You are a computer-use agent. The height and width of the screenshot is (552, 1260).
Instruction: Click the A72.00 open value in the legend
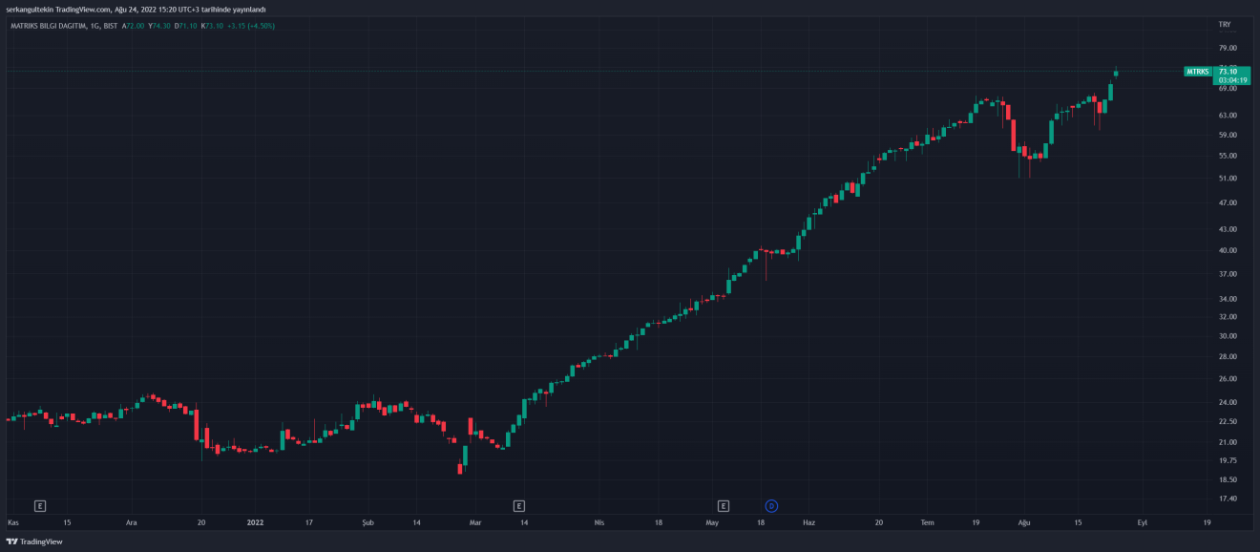pyautogui.click(x=132, y=26)
